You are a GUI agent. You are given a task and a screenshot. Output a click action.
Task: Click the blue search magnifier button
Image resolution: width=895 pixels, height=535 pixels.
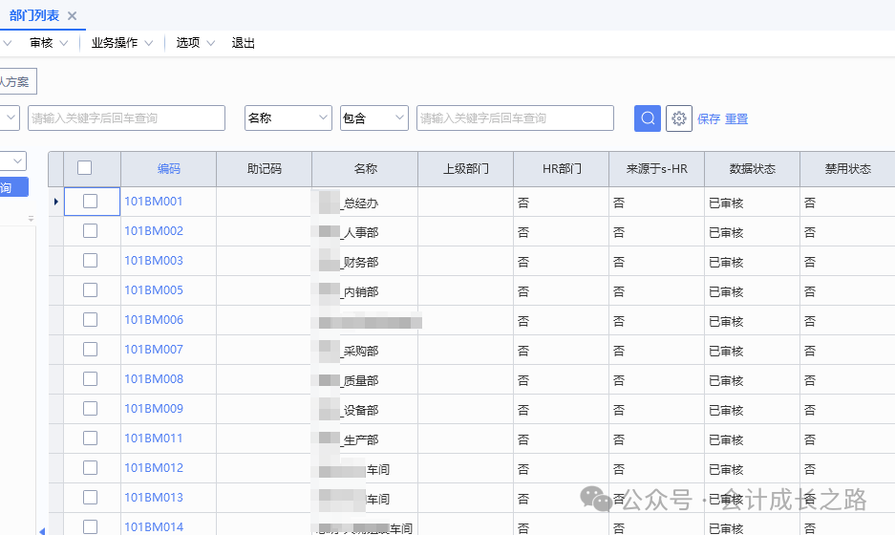click(x=648, y=118)
